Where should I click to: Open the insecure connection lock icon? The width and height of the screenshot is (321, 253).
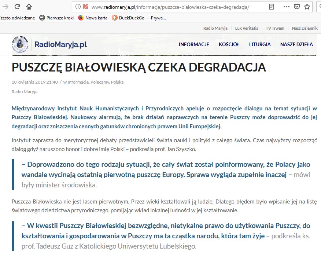pyautogui.click(x=85, y=7)
